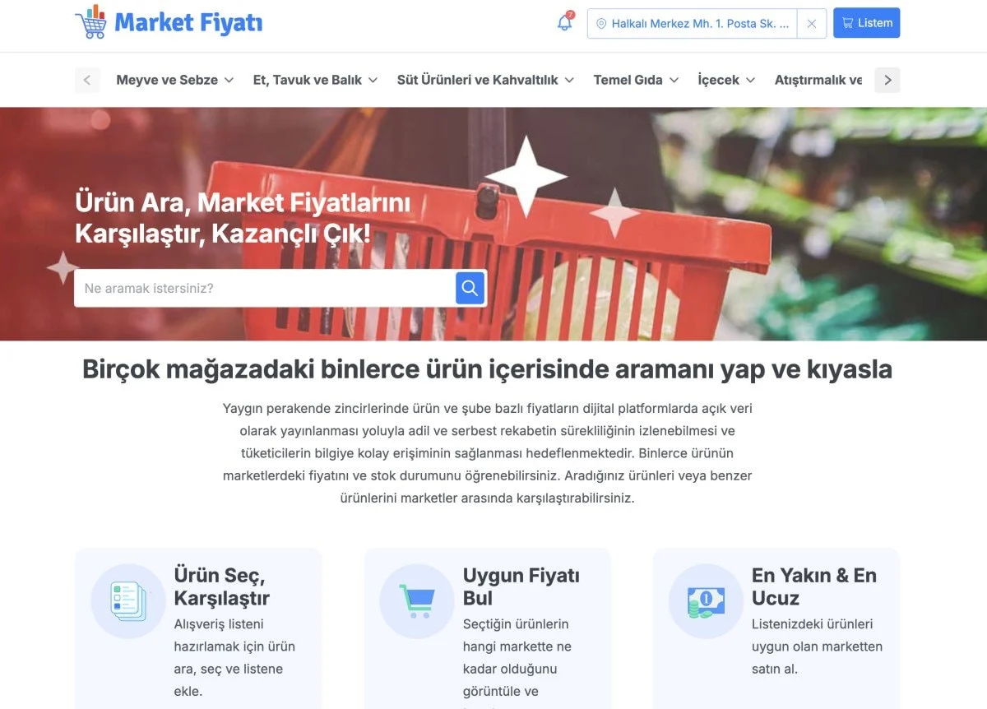Click the magnifier to search
This screenshot has height=709, width=987.
[x=470, y=287]
